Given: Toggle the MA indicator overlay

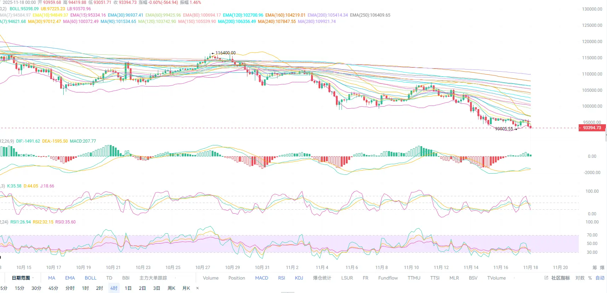Looking at the screenshot, I should (x=52, y=278).
